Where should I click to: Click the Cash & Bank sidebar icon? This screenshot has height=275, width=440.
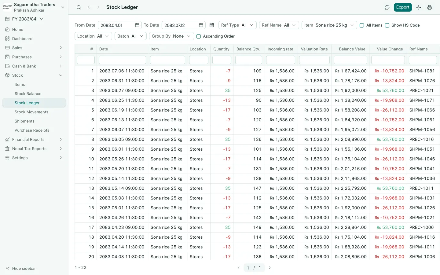(x=7, y=66)
